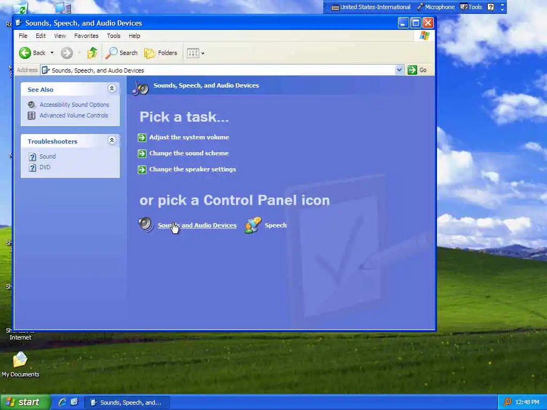Click the Forward arrow icon
Screen dimensions: 547x410
[67, 53]
